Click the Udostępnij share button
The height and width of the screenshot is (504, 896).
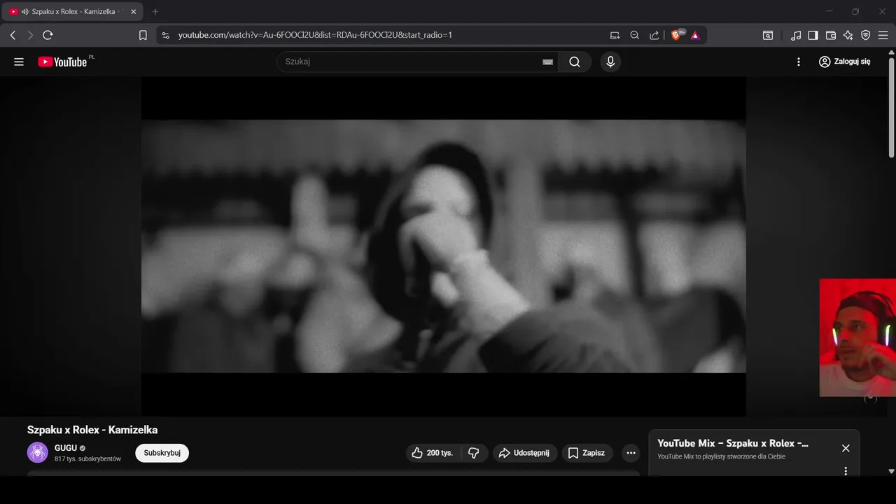[x=525, y=453]
